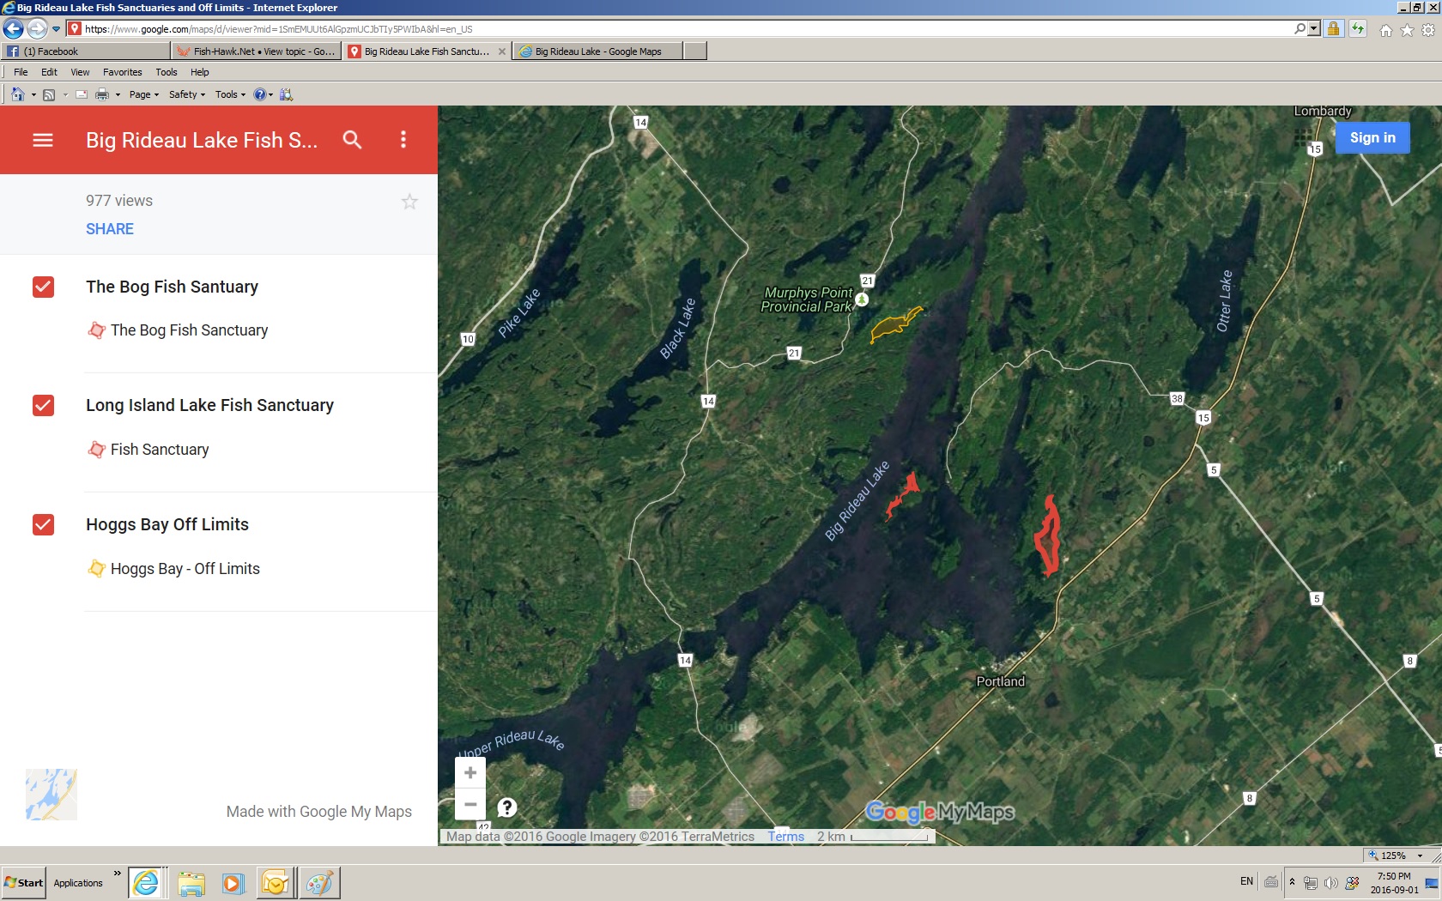
Task: Click the IE Home icon at top right
Action: point(1385,30)
